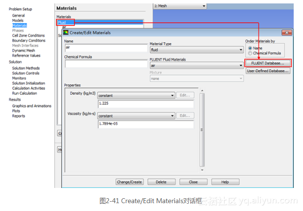
Task: Open the 1: Mesh window dropdown
Action: 179,6
